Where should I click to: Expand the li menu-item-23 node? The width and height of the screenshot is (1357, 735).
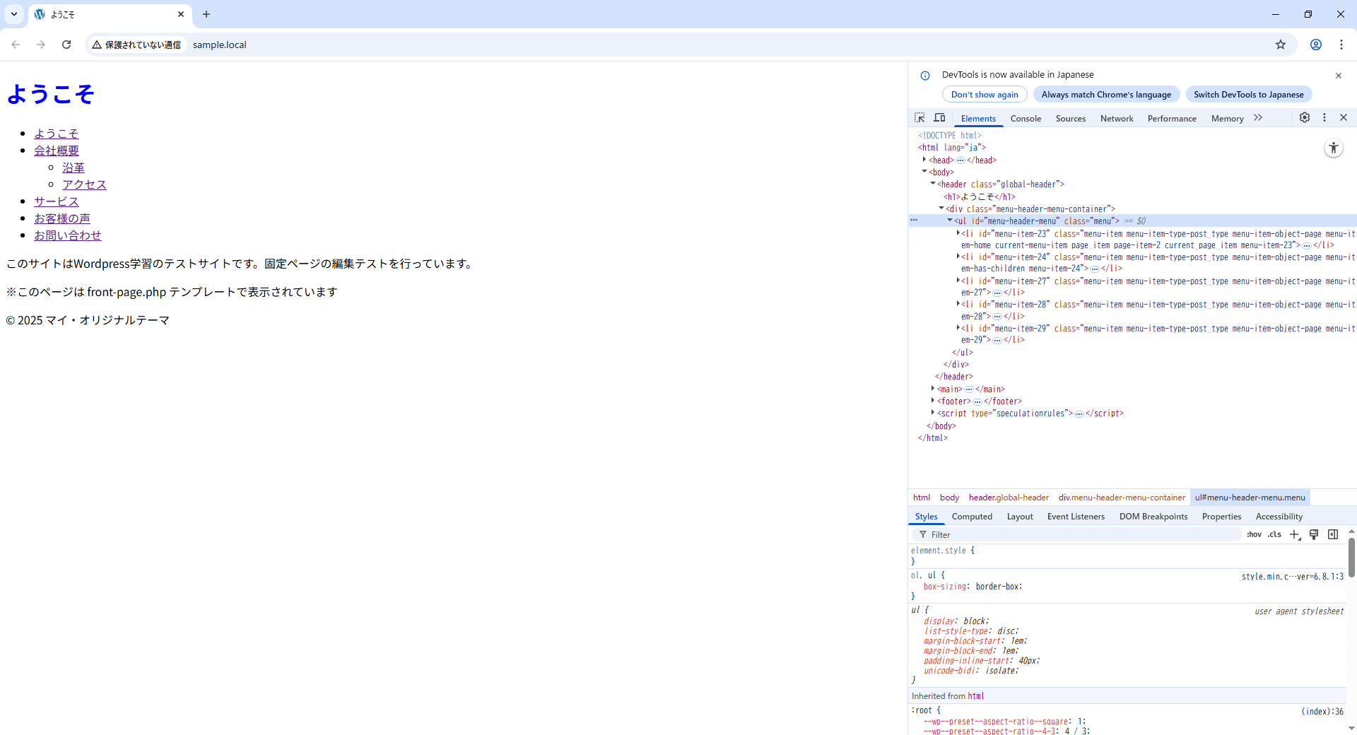[958, 233]
